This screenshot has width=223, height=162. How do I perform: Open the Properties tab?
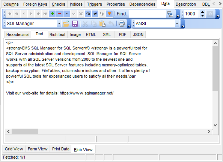click(116, 4)
